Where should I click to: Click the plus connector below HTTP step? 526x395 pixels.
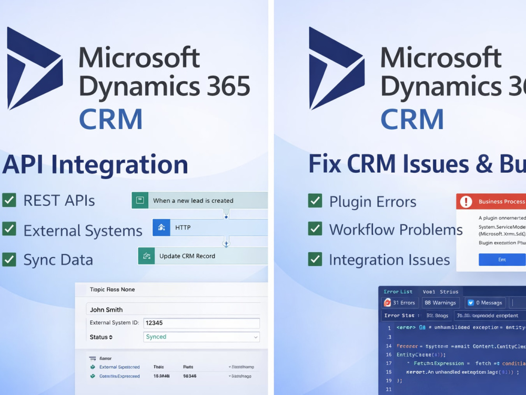[226, 243]
